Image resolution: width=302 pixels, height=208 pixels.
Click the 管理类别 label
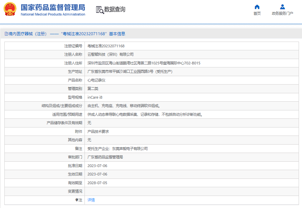pos(75,89)
